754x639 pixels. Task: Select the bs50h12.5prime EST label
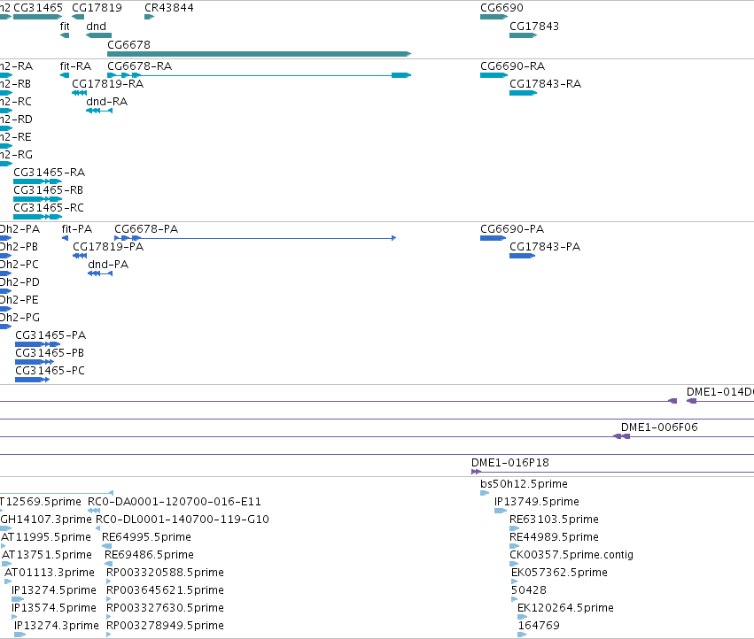coord(525,484)
